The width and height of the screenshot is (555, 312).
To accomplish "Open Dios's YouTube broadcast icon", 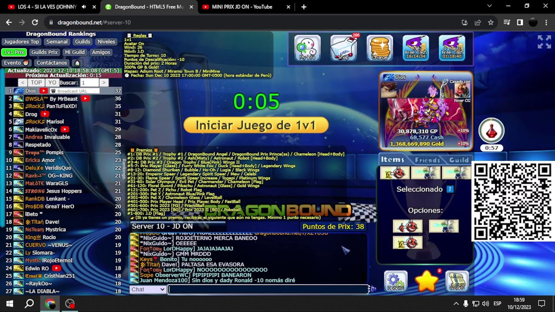I will 43,91.
